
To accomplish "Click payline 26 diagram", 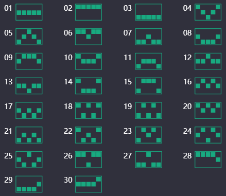I will point(89,159).
